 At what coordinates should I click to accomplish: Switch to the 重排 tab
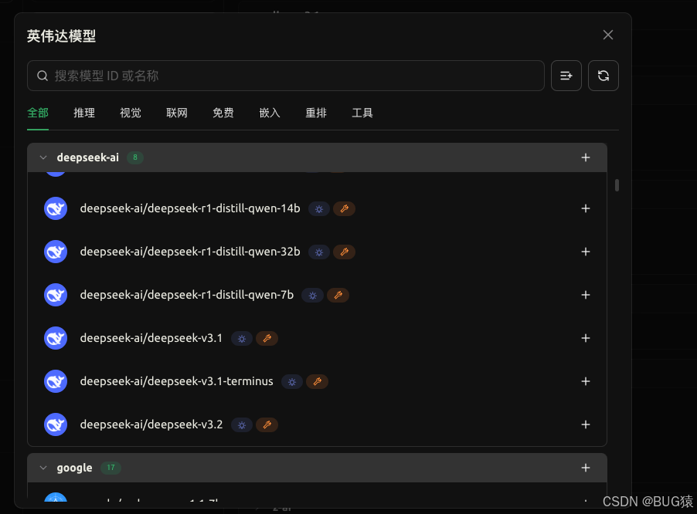tap(316, 113)
